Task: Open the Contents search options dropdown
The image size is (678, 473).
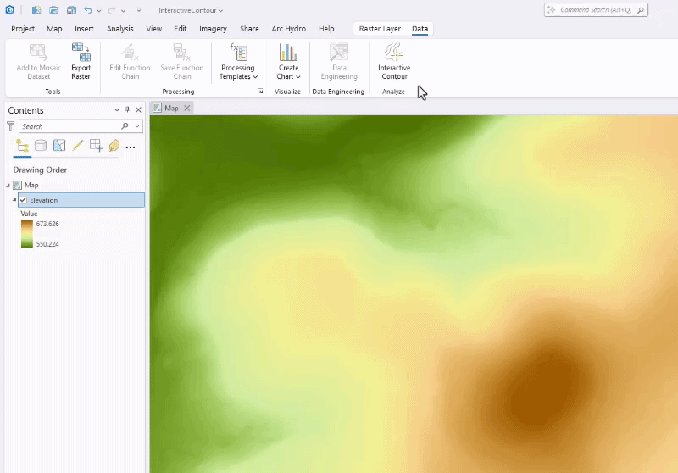Action: (137, 126)
